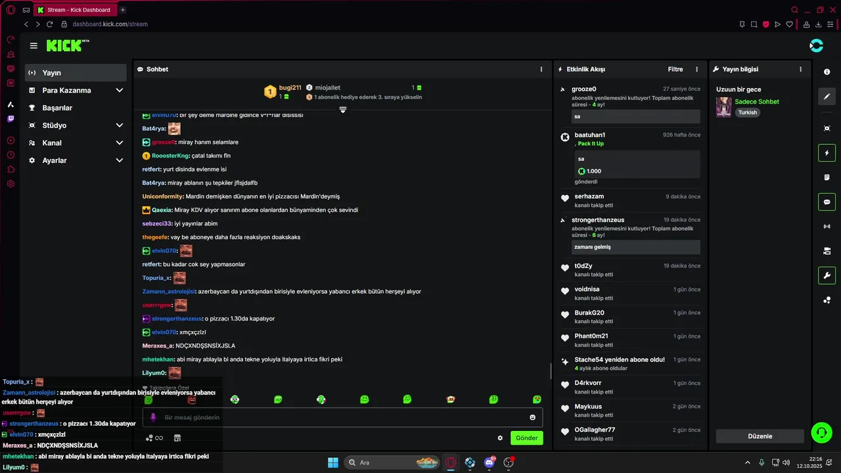This screenshot has width=841, height=473.
Task: Toggle the chat bubble panel icon
Action: [x=827, y=202]
